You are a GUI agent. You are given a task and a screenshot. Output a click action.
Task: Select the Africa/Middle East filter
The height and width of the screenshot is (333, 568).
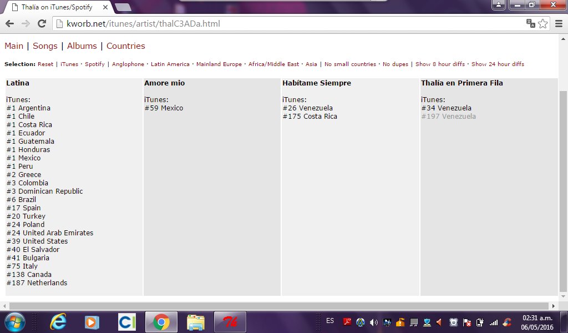click(x=273, y=64)
